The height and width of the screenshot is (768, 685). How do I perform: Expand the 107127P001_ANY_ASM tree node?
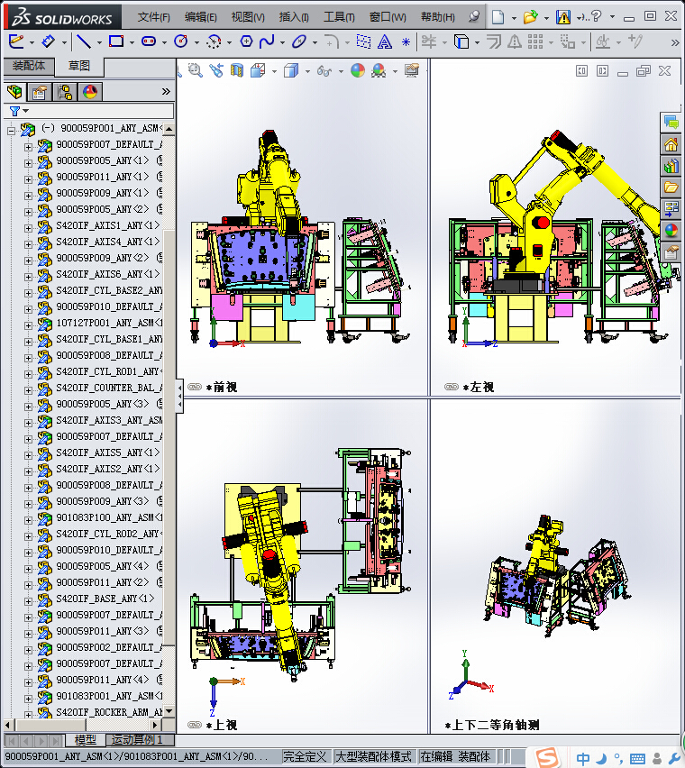coord(28,325)
